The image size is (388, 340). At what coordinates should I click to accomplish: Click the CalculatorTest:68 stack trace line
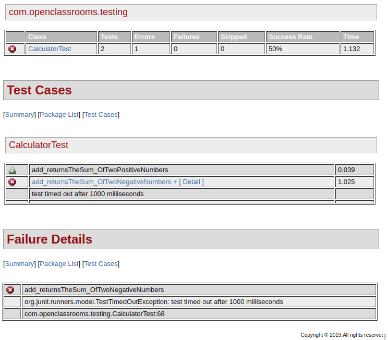[x=94, y=314]
